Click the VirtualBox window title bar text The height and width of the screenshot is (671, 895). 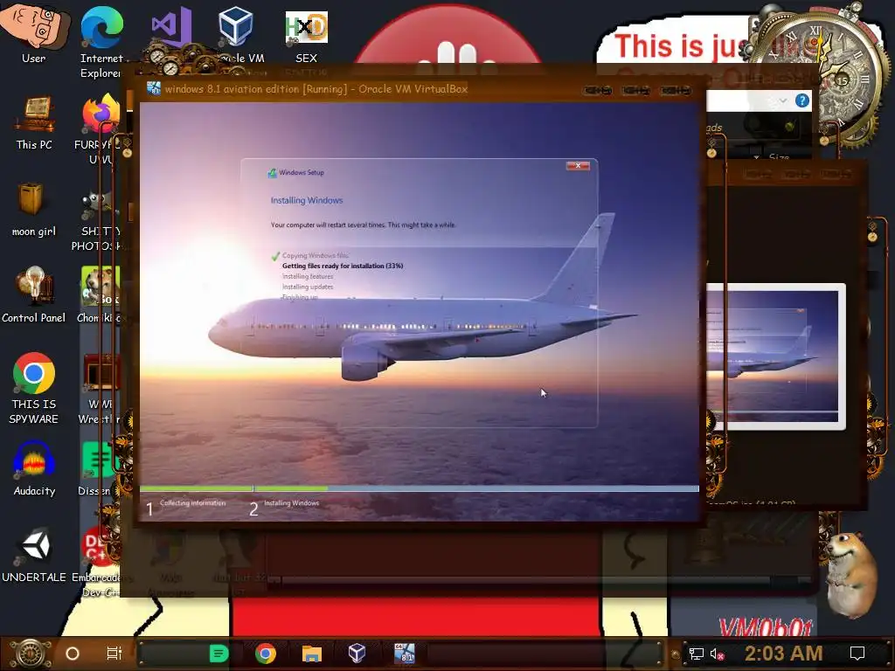coord(316,89)
